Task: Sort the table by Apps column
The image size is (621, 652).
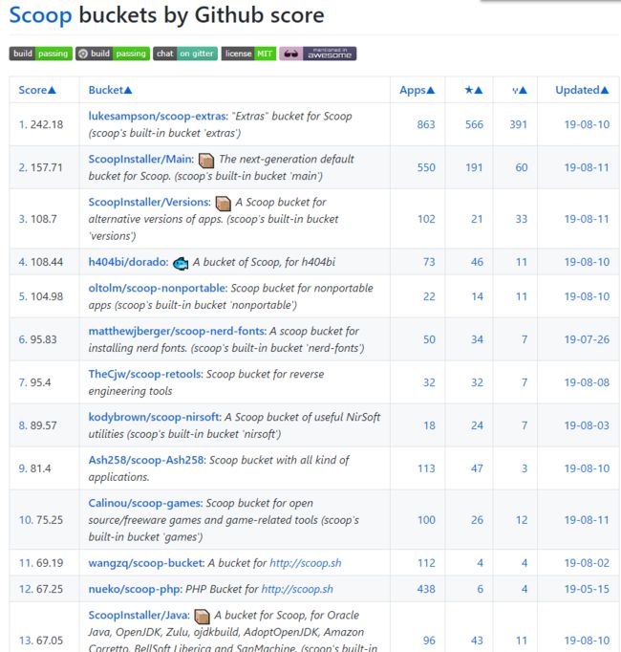Action: pyautogui.click(x=417, y=90)
